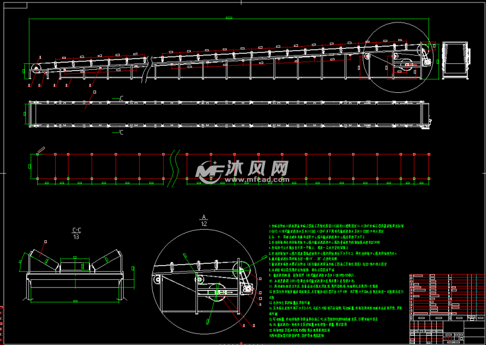Viewport: 486px width, 345px height.
Task: Select the conveyor plan view frame
Action: point(231,114)
